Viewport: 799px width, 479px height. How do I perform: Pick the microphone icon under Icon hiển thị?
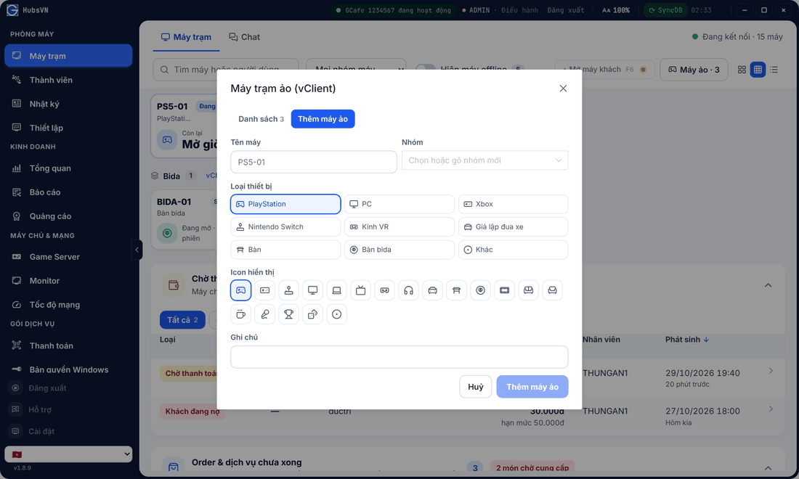coord(265,314)
